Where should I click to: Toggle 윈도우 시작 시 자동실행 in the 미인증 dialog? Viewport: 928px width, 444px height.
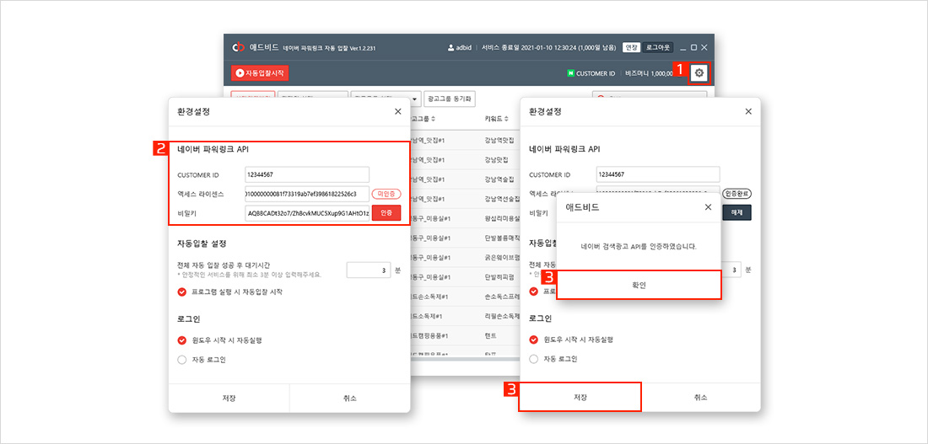tap(181, 340)
